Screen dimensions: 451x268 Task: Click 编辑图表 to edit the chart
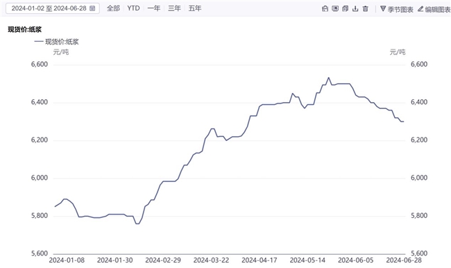434,9
